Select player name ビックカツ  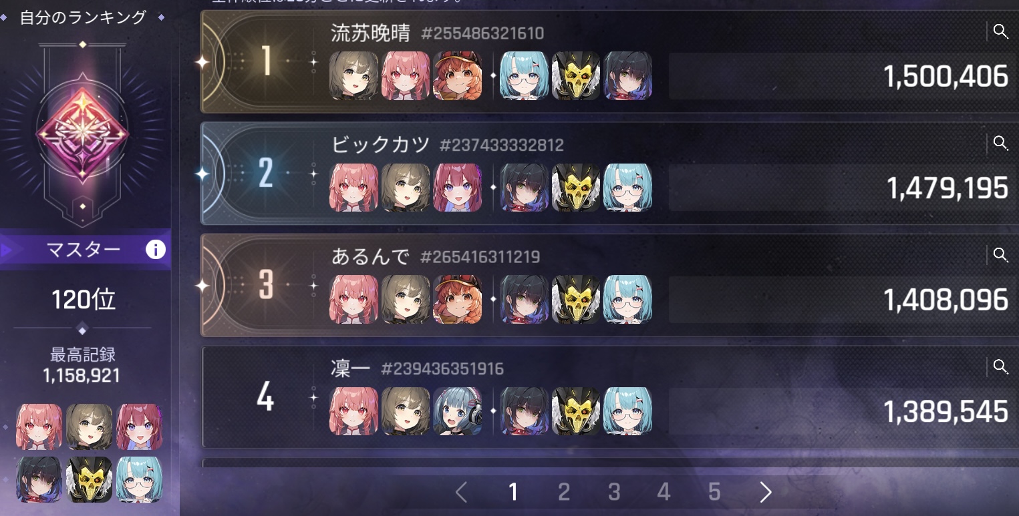coord(380,145)
